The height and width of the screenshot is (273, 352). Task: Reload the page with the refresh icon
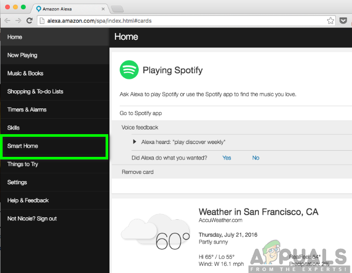point(30,21)
